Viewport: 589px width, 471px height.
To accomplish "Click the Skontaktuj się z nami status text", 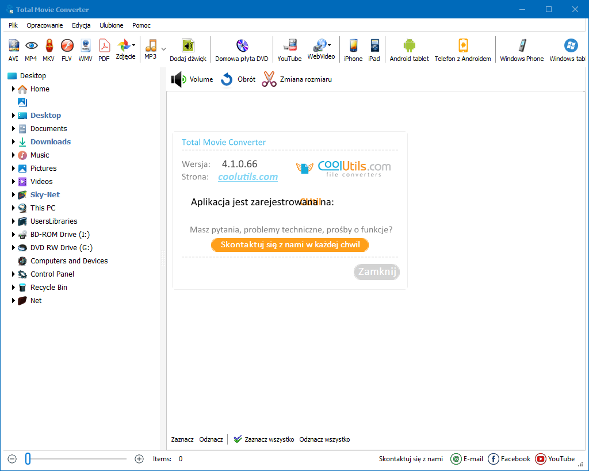I will [x=411, y=458].
